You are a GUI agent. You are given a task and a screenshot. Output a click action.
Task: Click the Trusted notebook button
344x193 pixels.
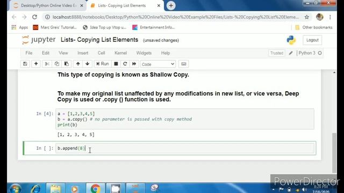(x=277, y=53)
